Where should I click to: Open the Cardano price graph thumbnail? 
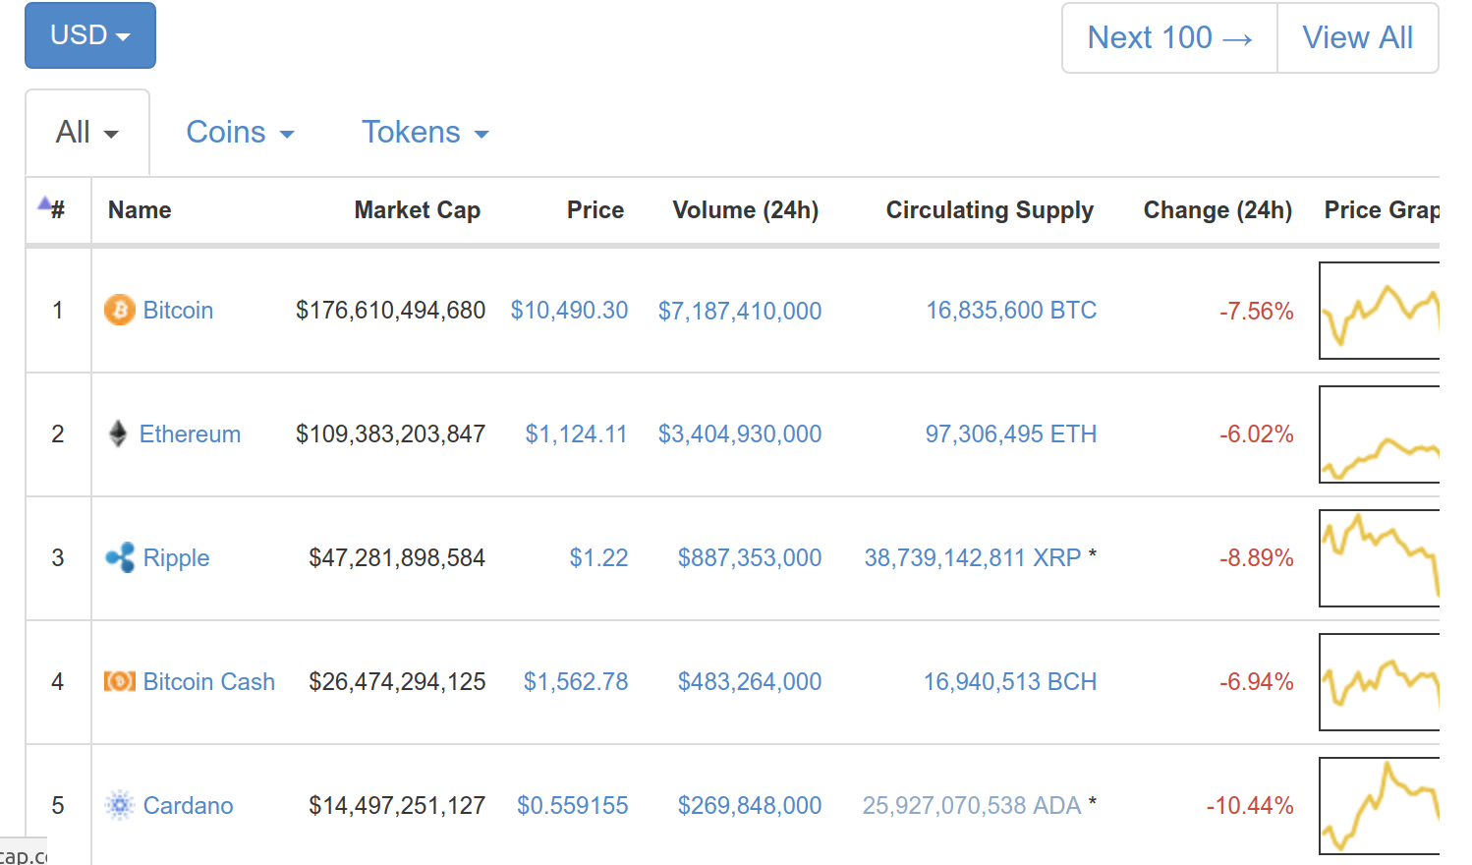click(x=1380, y=806)
